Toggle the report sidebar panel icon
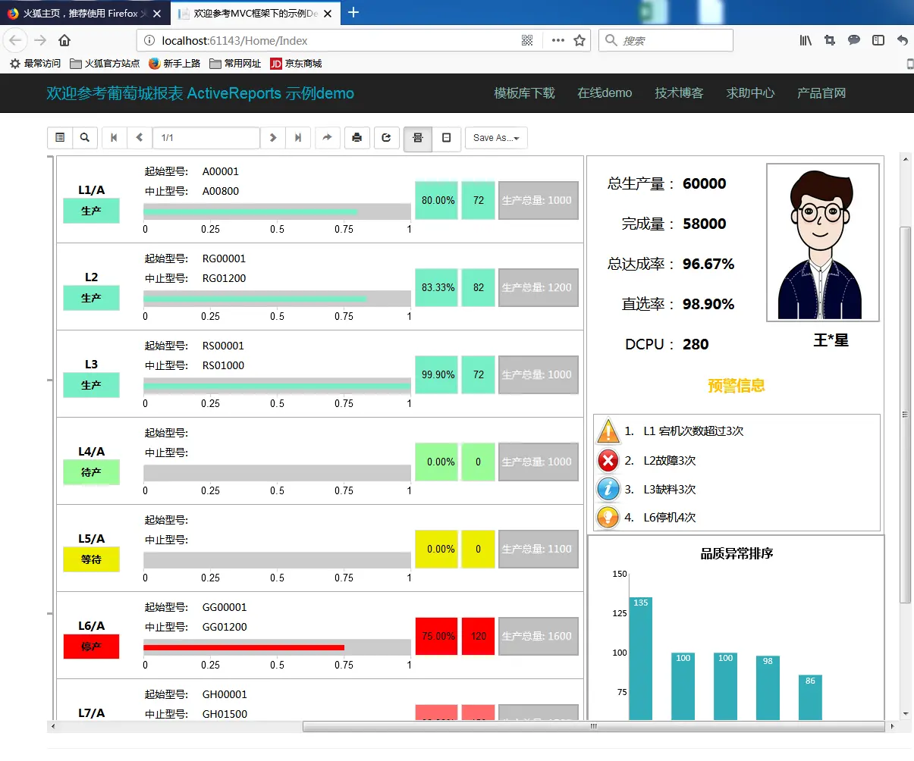The image size is (914, 761). point(60,138)
